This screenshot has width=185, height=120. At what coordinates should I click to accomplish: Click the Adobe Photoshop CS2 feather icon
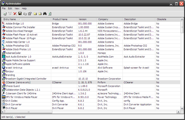click(x=4, y=46)
